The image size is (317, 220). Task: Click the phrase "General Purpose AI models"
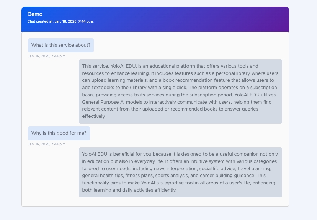(x=111, y=102)
